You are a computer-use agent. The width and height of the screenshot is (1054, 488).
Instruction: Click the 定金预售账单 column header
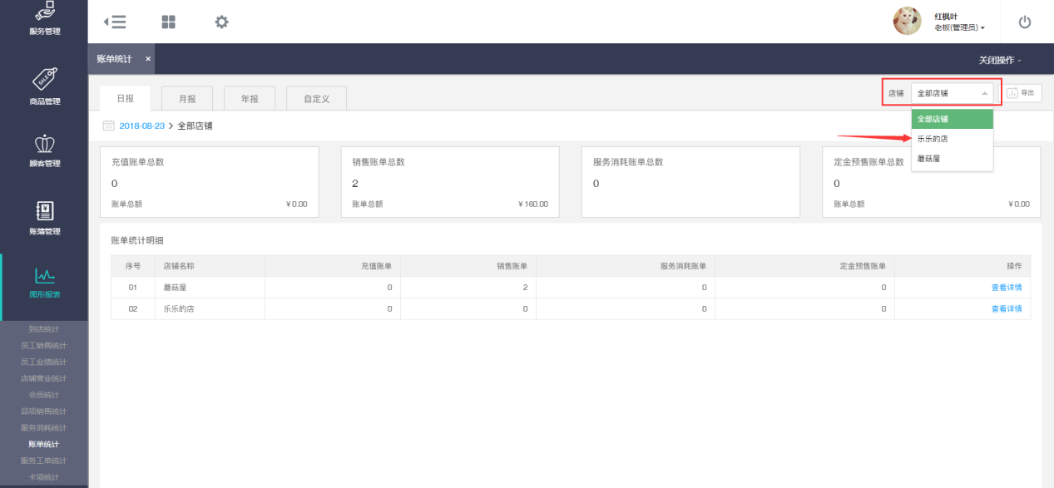[x=863, y=266]
